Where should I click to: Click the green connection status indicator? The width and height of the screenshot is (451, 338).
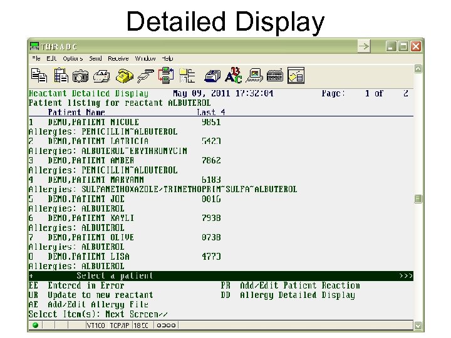[35, 325]
